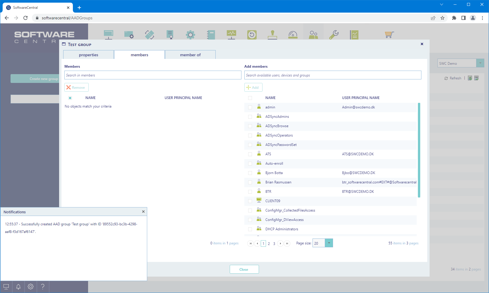Image resolution: width=489 pixels, height=293 pixels.
Task: Open the member of tab
Action: 190,55
